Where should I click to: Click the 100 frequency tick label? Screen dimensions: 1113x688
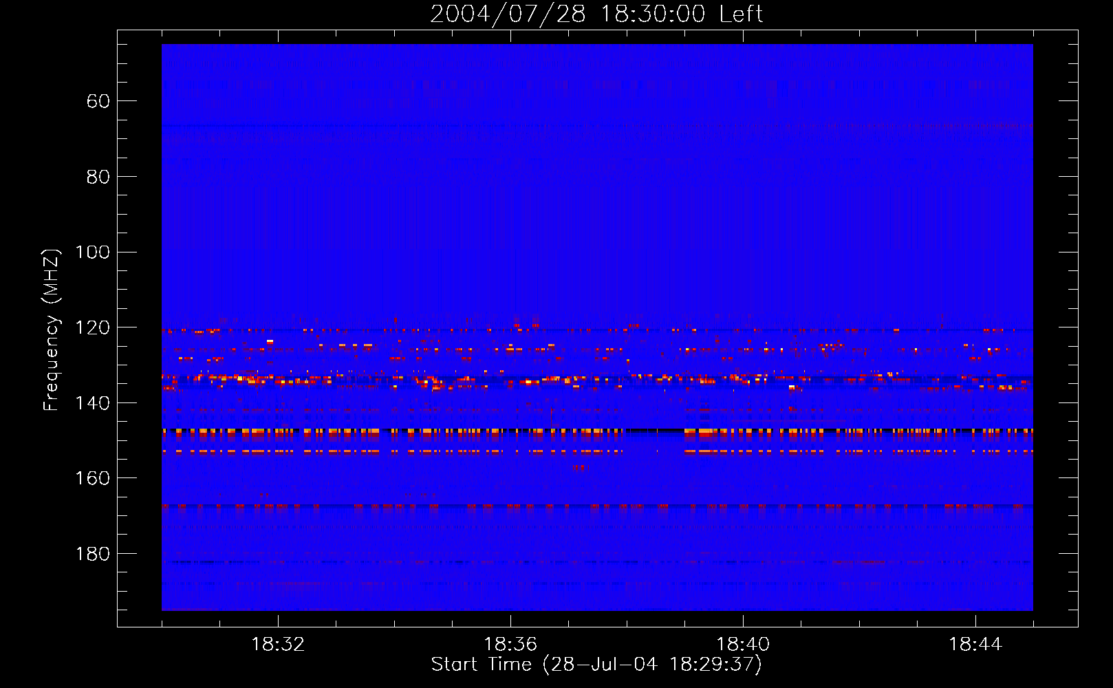click(92, 252)
